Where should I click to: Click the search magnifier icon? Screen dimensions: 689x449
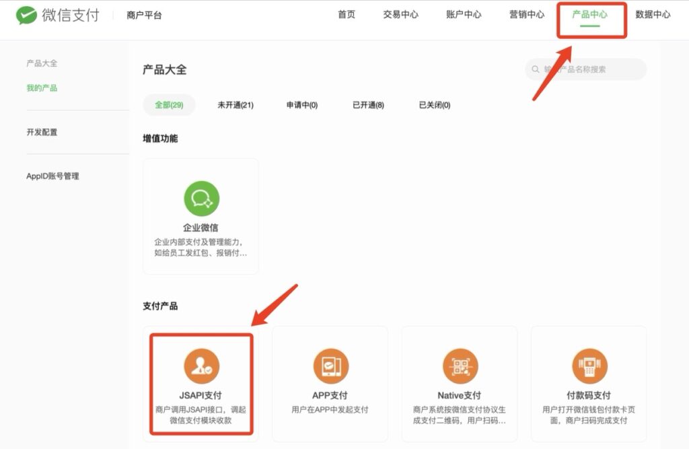(x=535, y=69)
